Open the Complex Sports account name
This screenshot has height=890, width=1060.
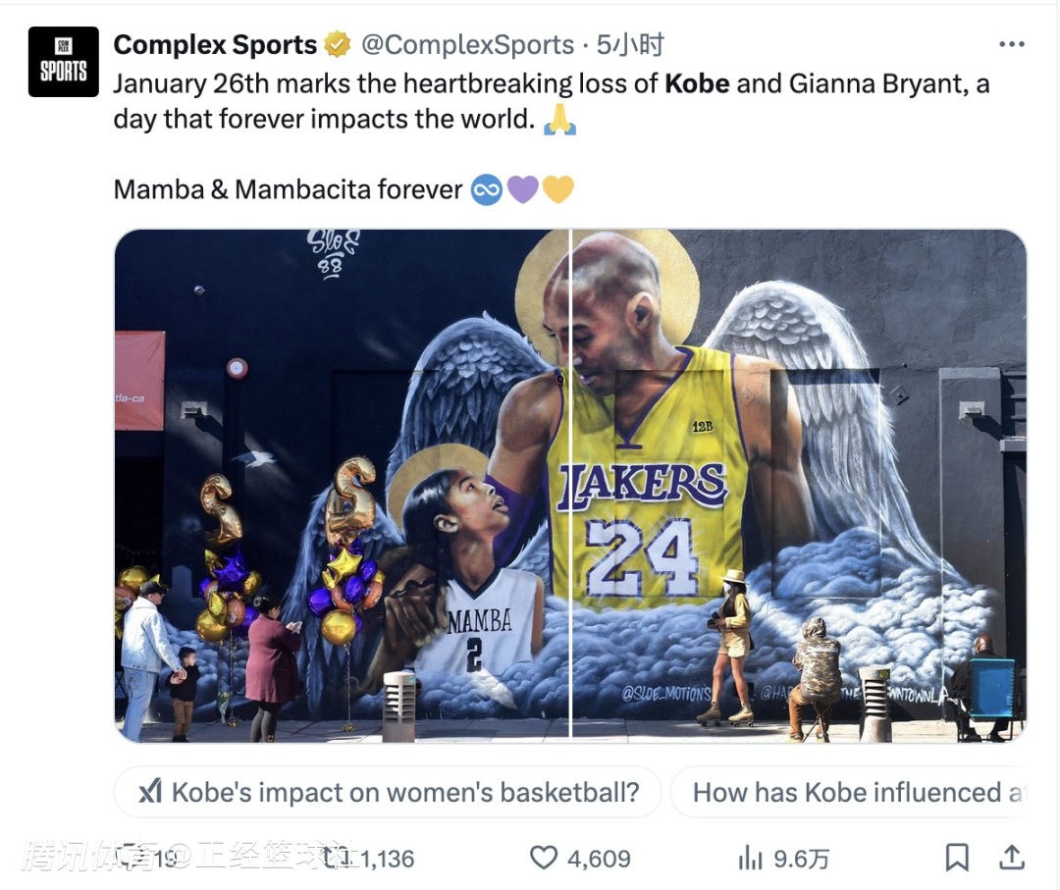point(215,45)
